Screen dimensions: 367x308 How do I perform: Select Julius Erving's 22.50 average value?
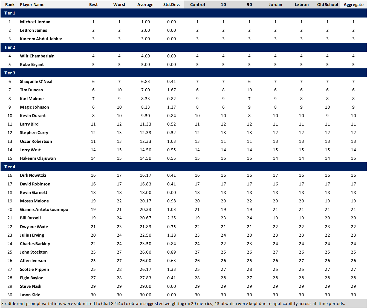click(x=146, y=235)
